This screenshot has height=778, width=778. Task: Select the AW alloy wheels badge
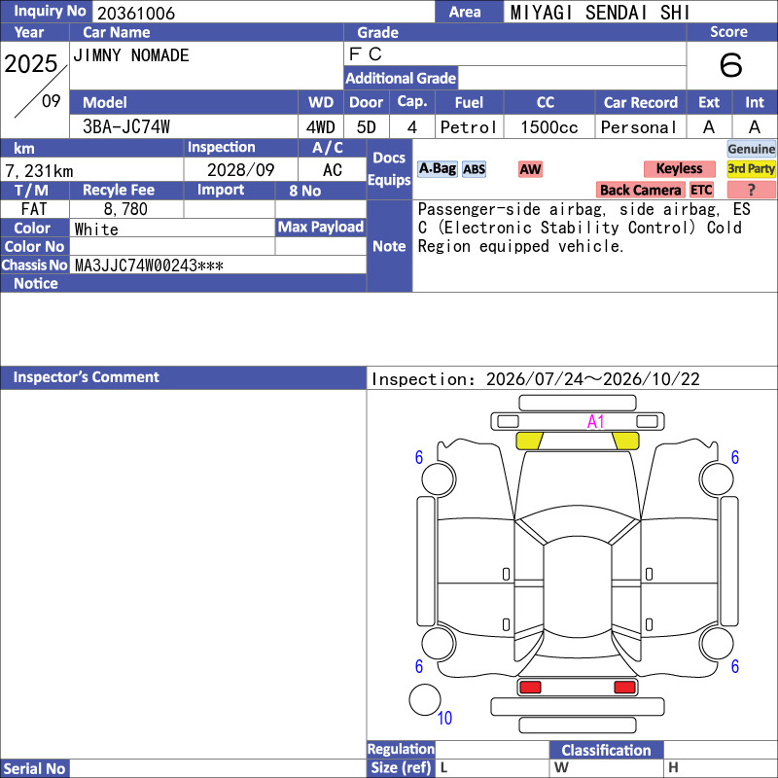(530, 169)
